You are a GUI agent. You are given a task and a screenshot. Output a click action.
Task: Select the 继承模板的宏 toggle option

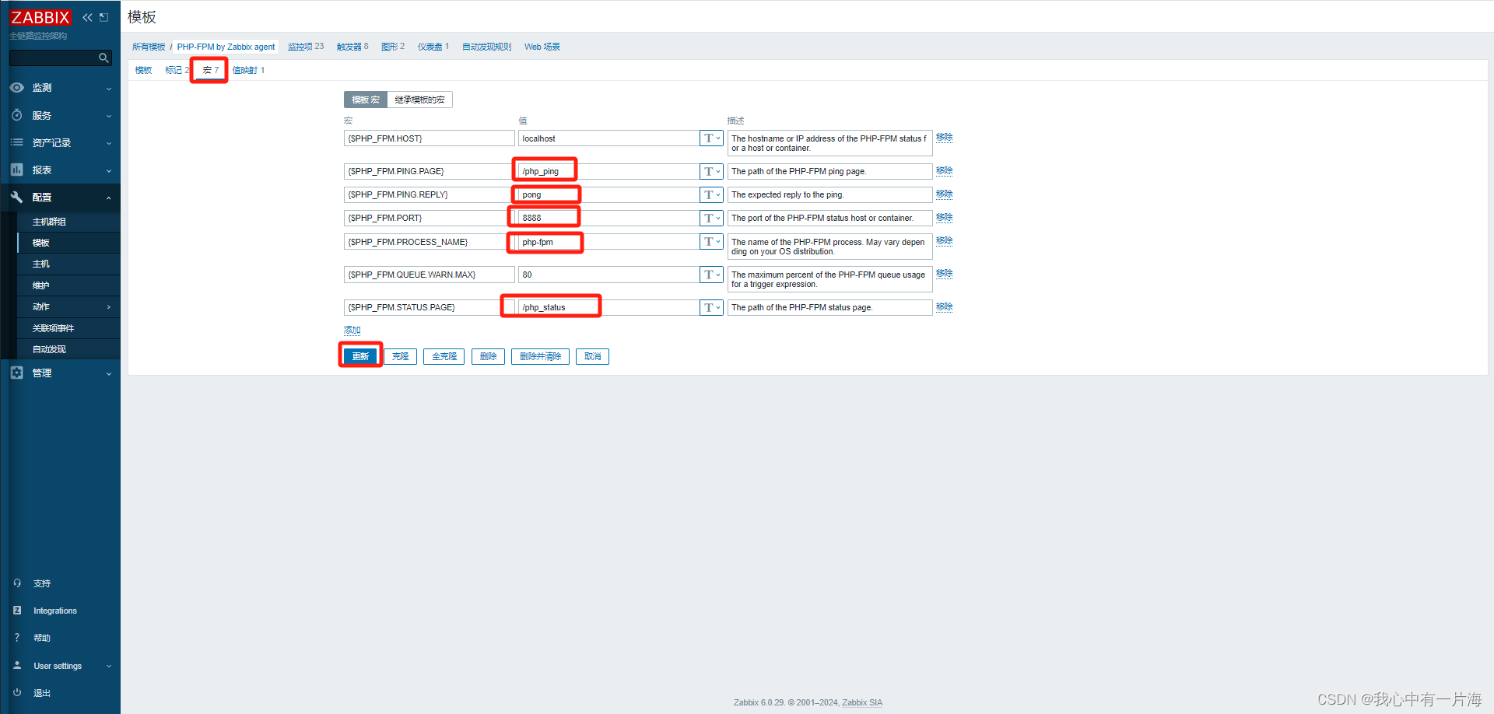pyautogui.click(x=419, y=100)
